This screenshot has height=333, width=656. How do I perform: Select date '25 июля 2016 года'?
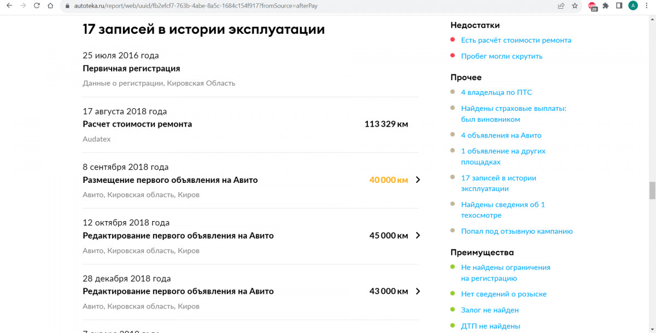121,56
